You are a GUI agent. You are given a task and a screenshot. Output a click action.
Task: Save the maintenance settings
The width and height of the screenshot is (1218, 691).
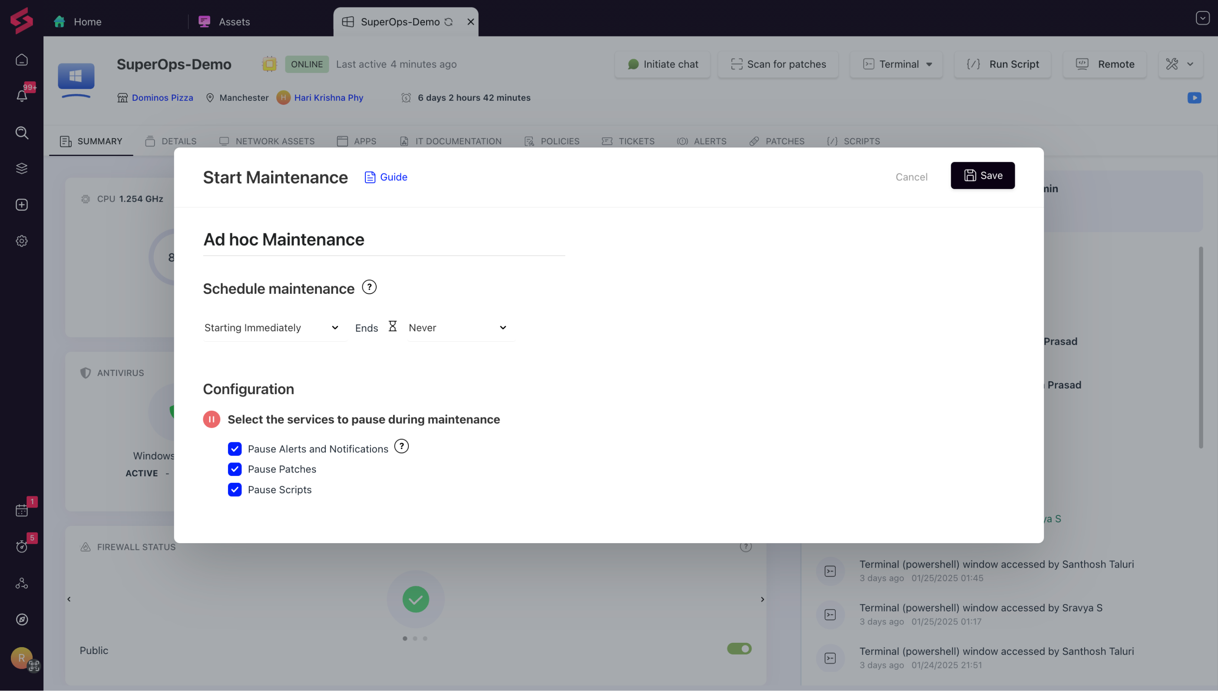[x=982, y=176]
